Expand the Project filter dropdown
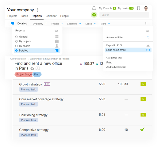This screenshot has width=157, height=157. [57, 24]
